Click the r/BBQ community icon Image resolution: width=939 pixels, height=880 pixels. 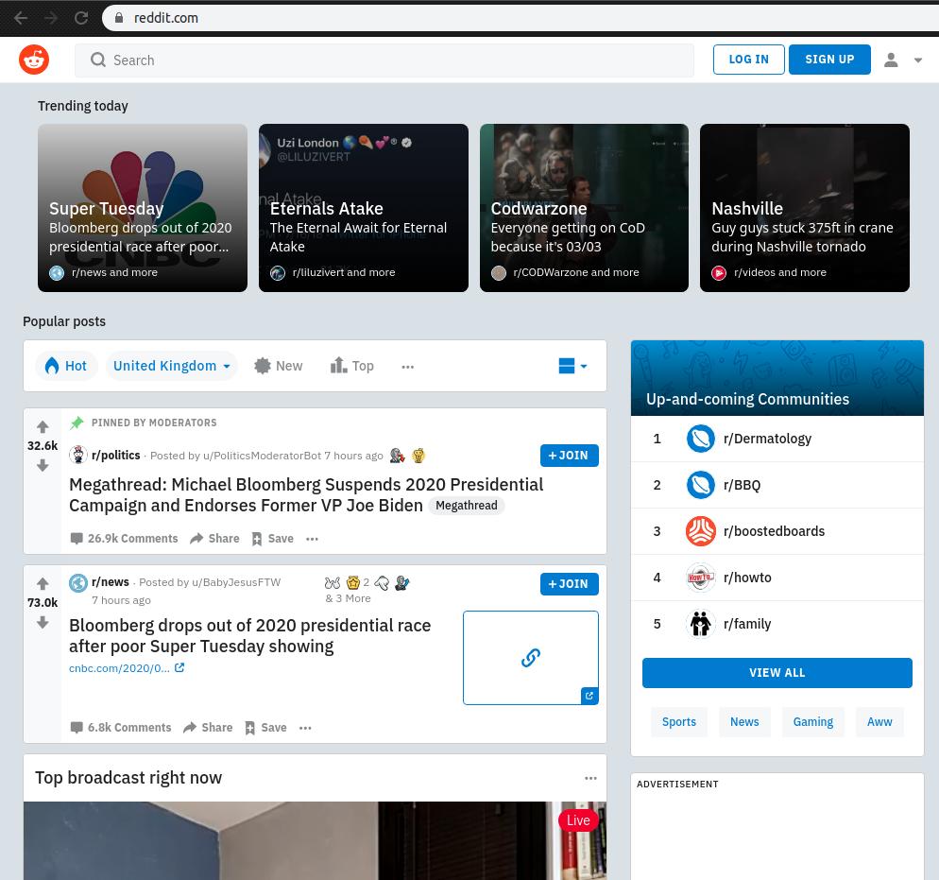coord(701,485)
